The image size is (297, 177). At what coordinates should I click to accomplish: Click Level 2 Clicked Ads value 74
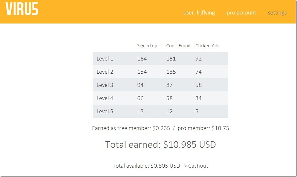pos(199,72)
